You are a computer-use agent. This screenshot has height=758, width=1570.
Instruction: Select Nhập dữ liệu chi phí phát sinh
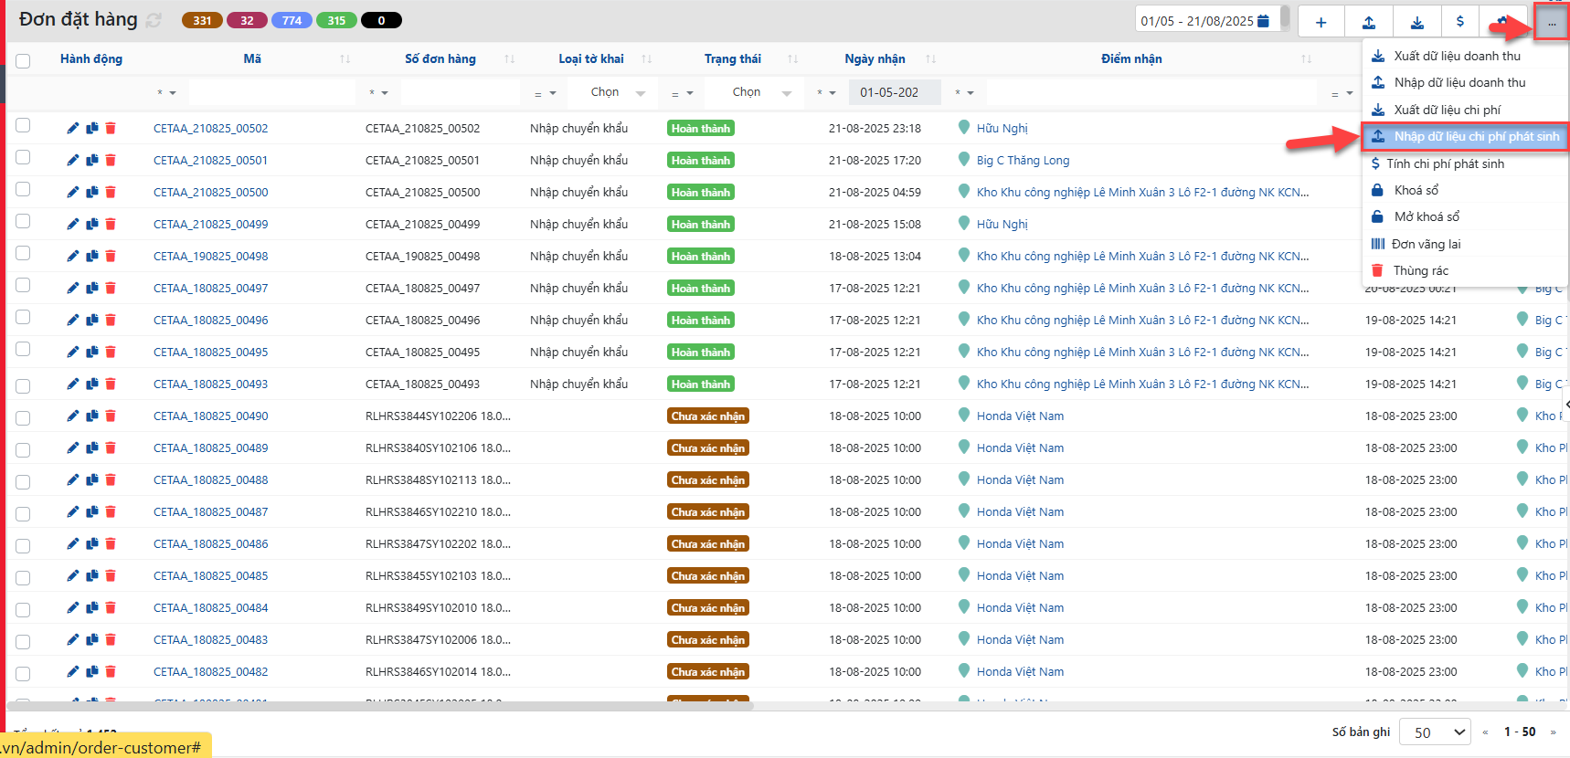tap(1465, 136)
